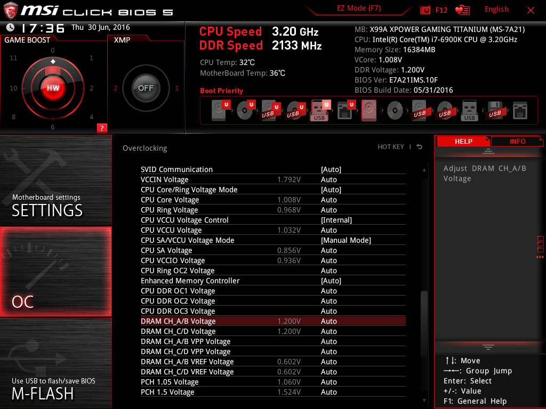Open the favorites heart icon
The width and height of the screenshot is (546, 409).
click(x=462, y=10)
